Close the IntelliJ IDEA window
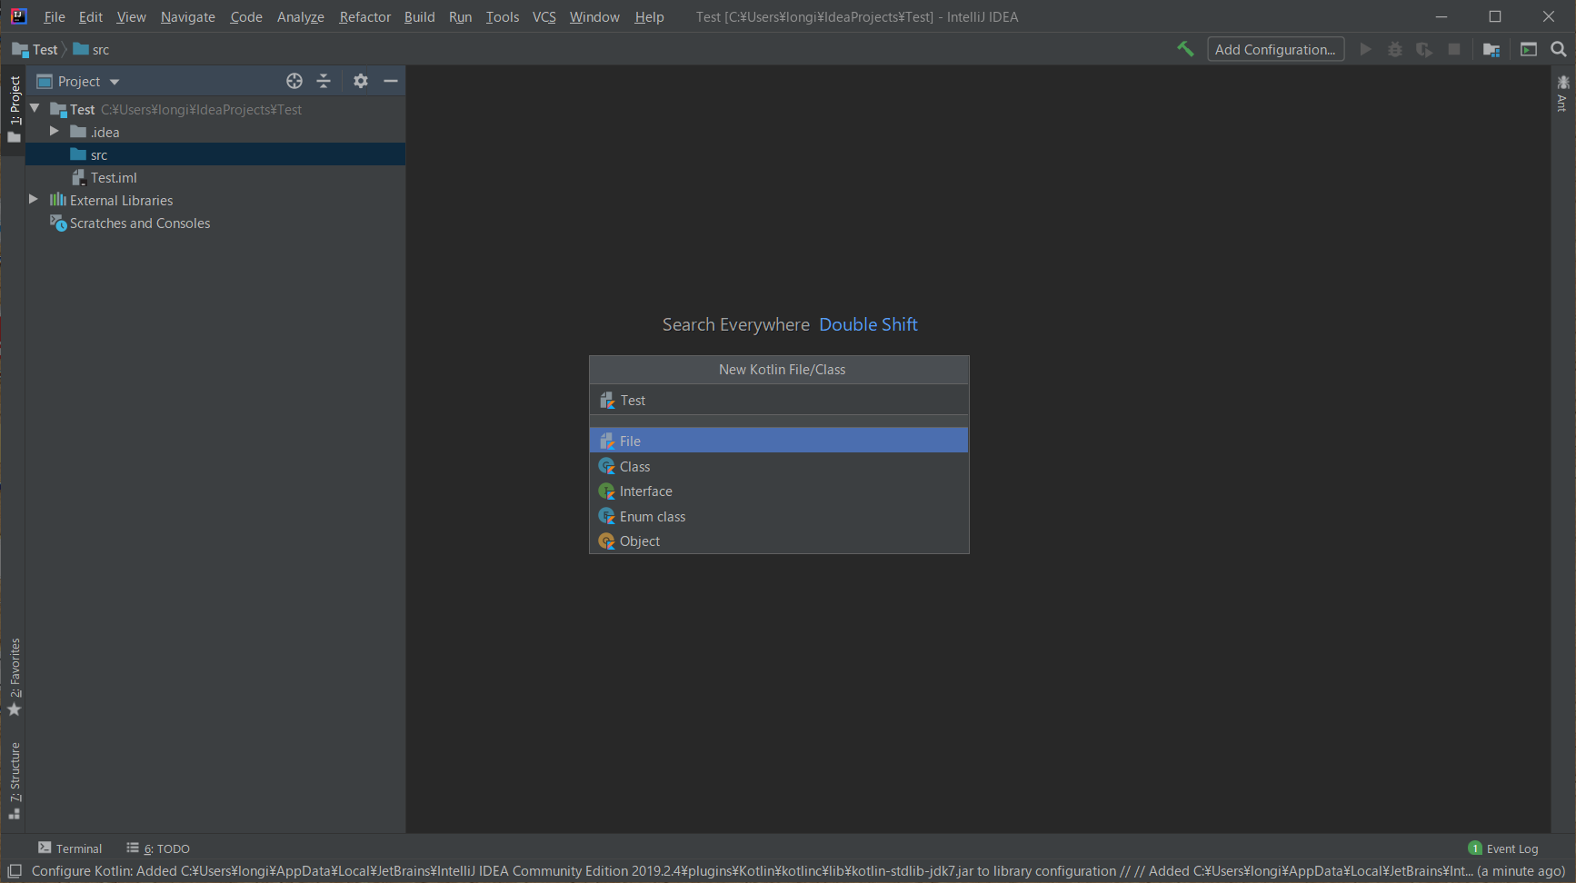 tap(1549, 16)
